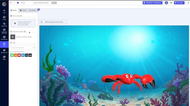Edit the Basic Presentation title field

point(42,3)
